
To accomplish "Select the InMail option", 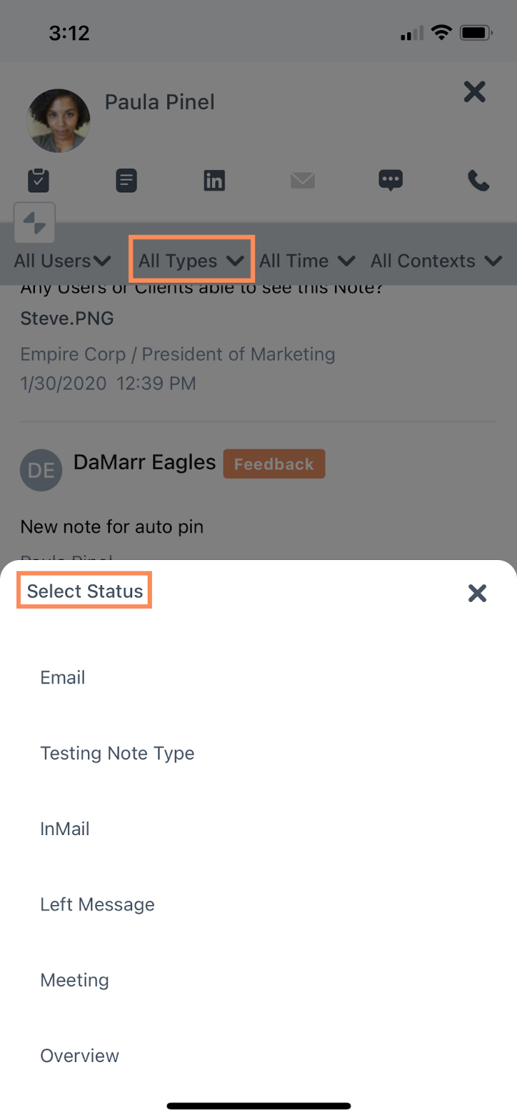I will tap(65, 829).
